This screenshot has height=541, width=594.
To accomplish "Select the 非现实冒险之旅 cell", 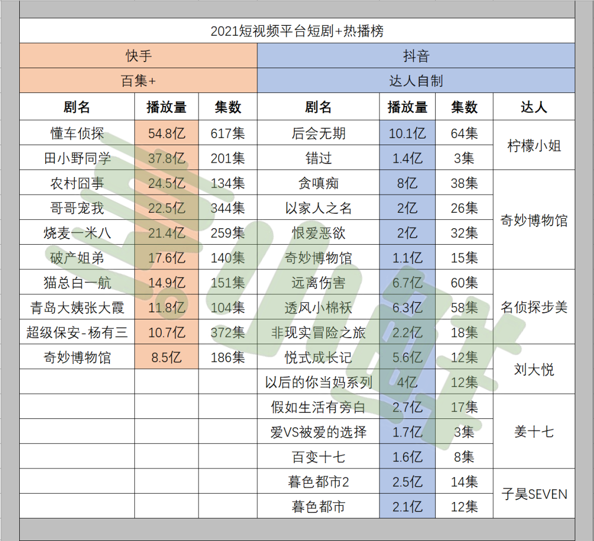I will (318, 332).
